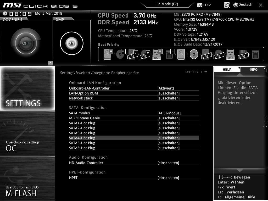Select the HPET row label
Screen dimensions: 268x201
73,178
